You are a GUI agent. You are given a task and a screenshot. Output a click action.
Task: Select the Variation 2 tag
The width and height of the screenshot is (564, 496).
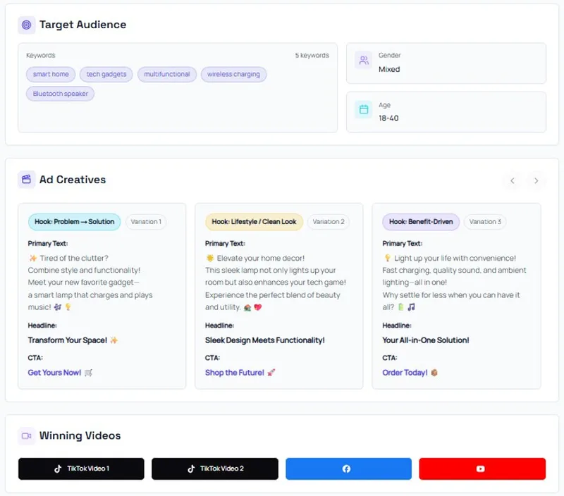pos(329,222)
